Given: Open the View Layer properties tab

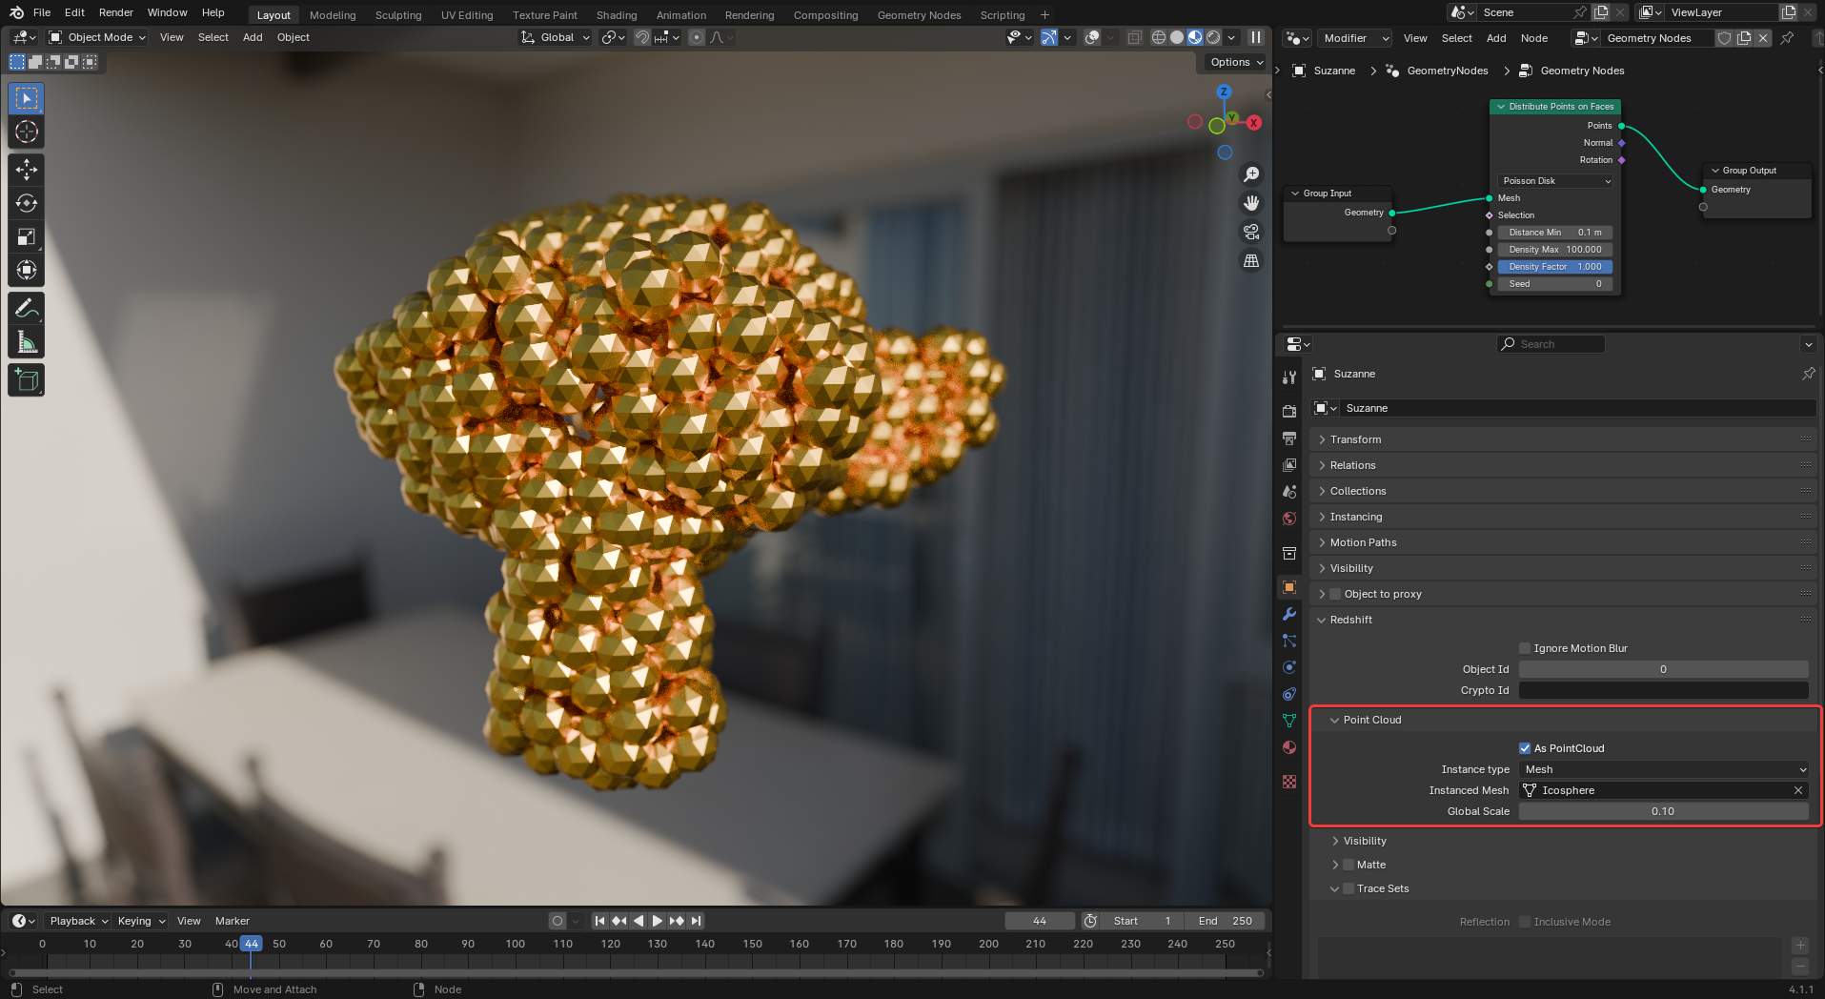Looking at the screenshot, I should pos(1289,465).
